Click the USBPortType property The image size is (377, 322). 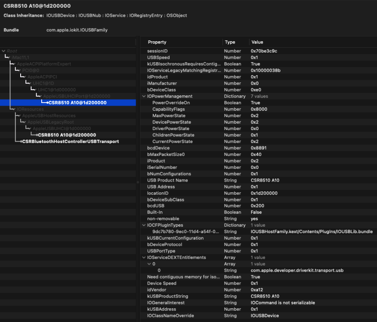(161, 251)
